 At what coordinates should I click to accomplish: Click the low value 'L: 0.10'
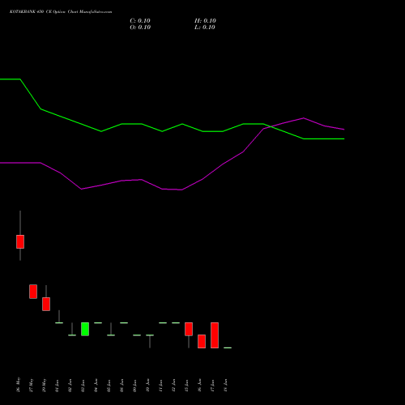pos(205,28)
